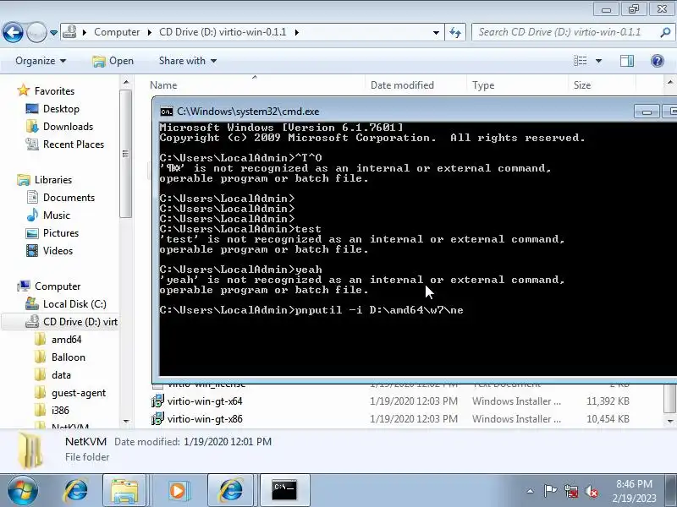Screen dimensions: 677x507
Task: Sort files by Type column
Action: point(483,85)
